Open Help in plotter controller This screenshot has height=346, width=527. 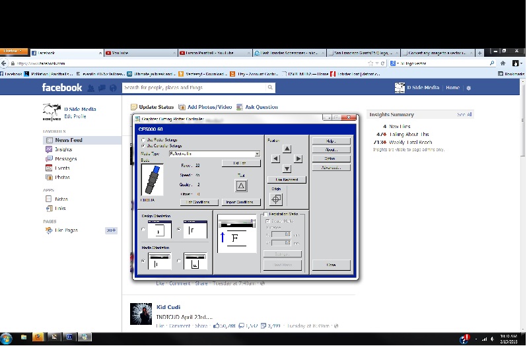pyautogui.click(x=332, y=141)
